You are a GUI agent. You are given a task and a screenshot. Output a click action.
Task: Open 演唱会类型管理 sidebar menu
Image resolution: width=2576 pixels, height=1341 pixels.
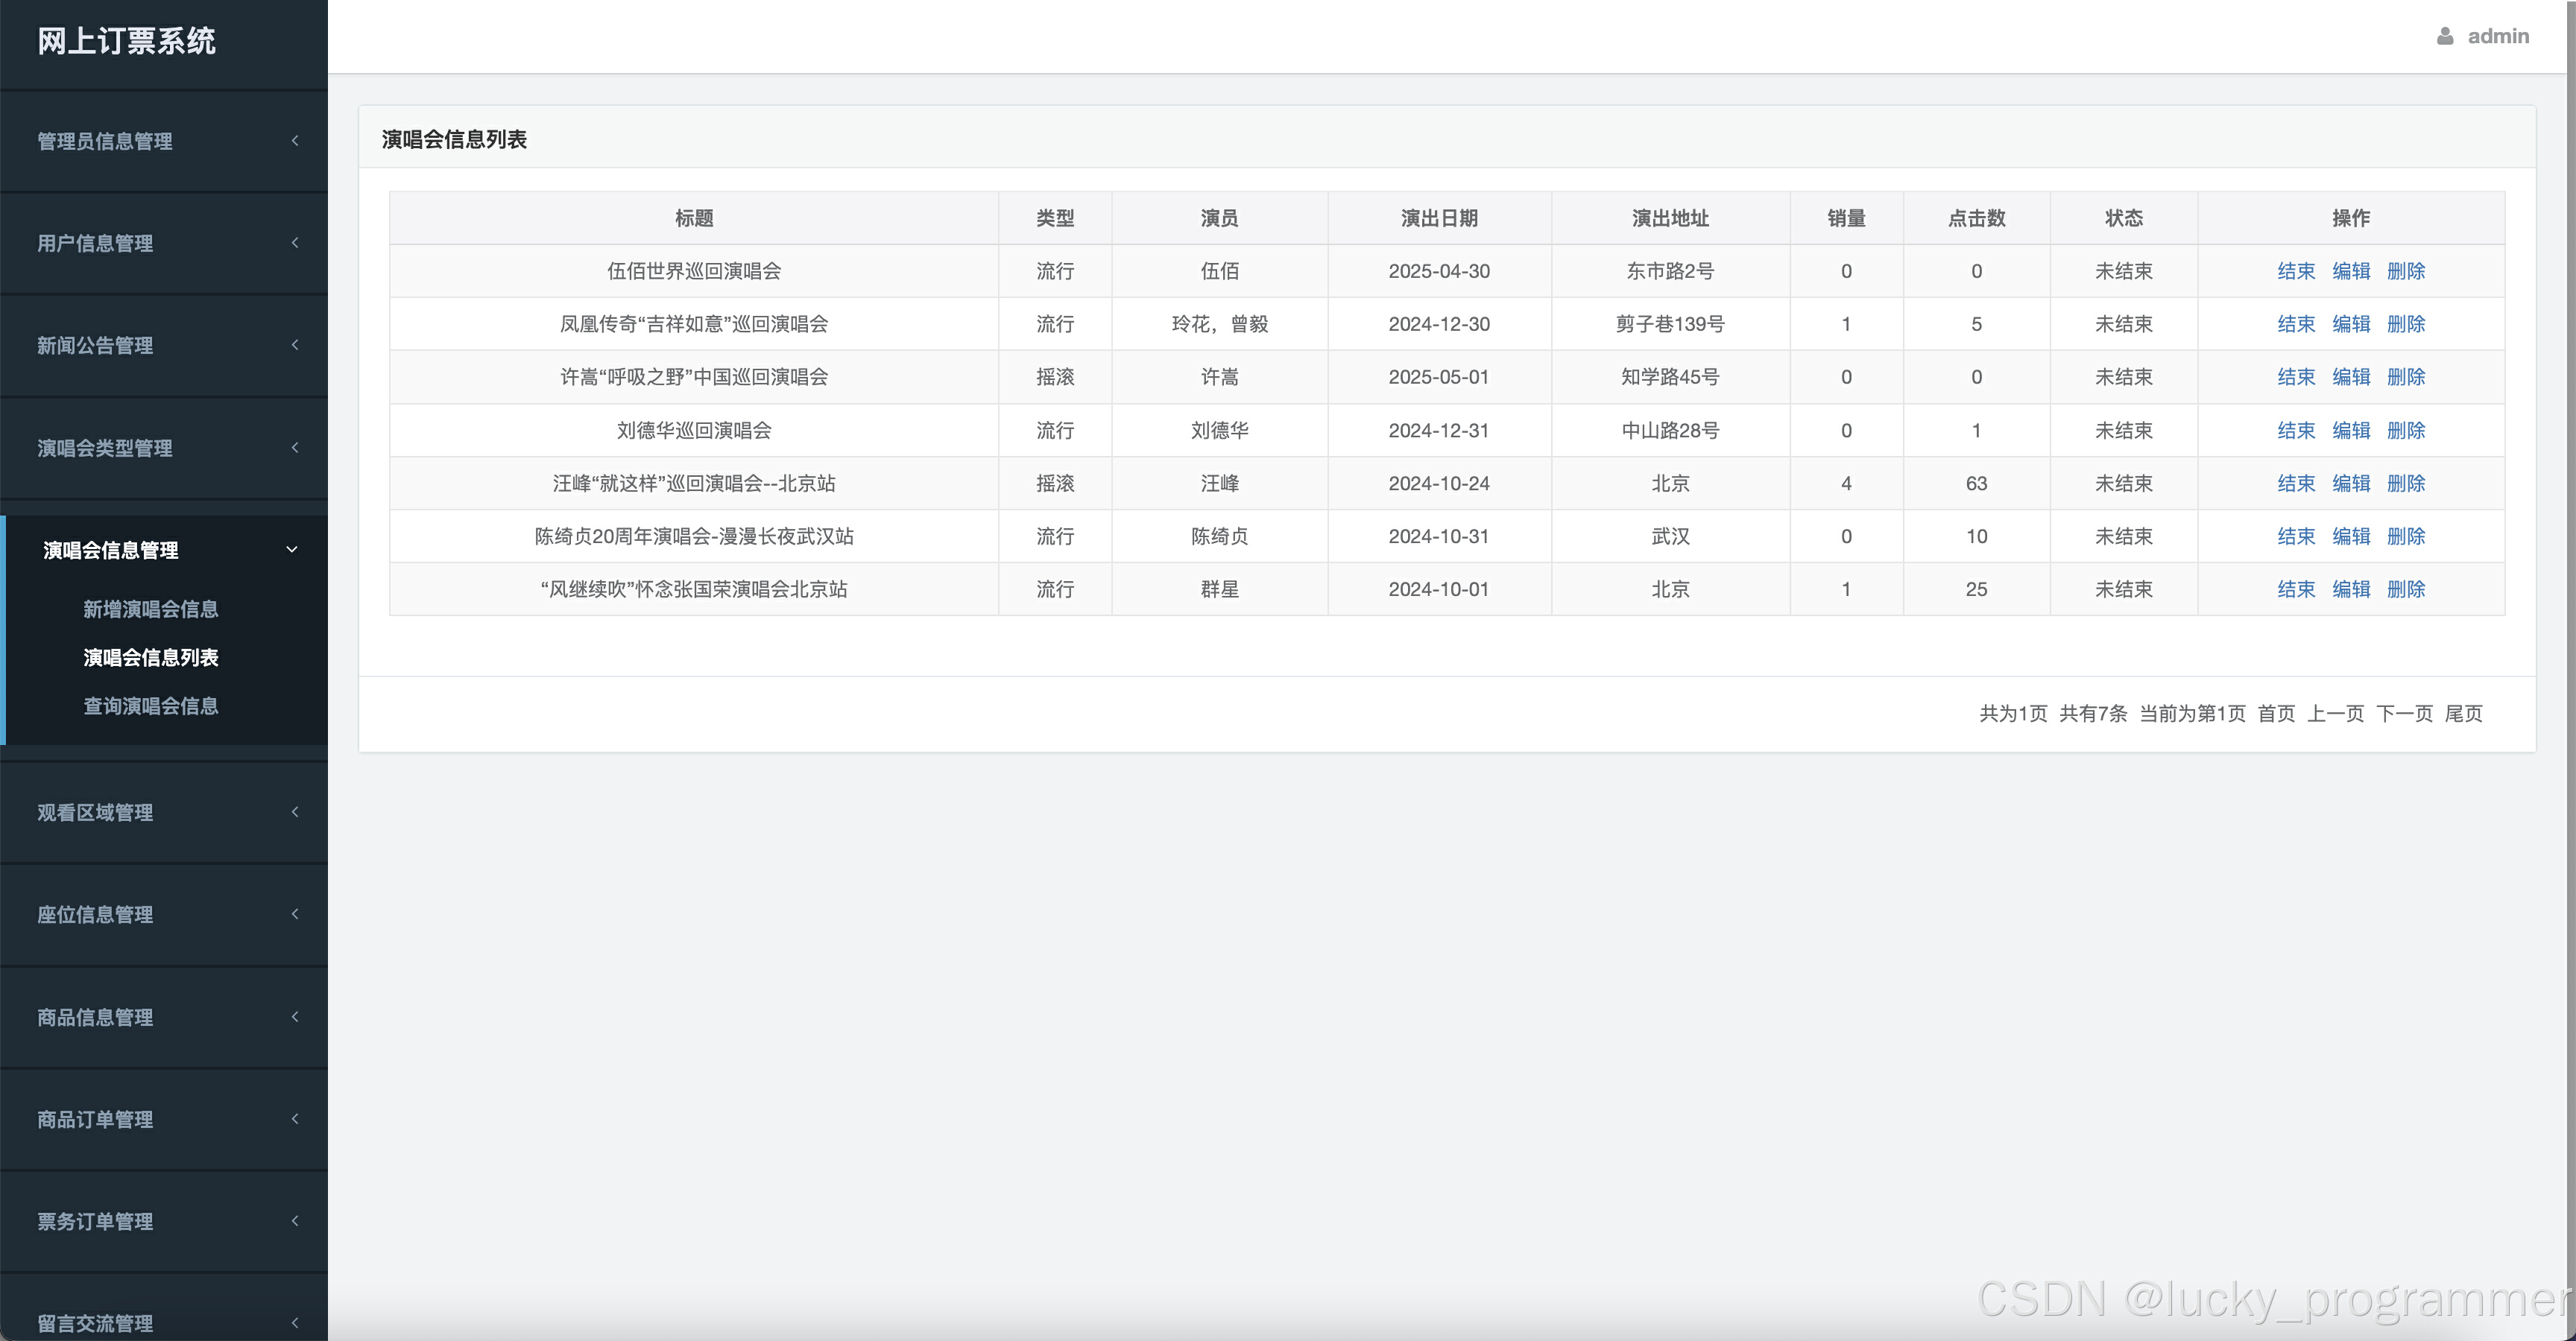(x=105, y=448)
